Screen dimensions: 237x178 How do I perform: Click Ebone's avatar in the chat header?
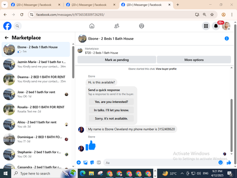(82, 38)
